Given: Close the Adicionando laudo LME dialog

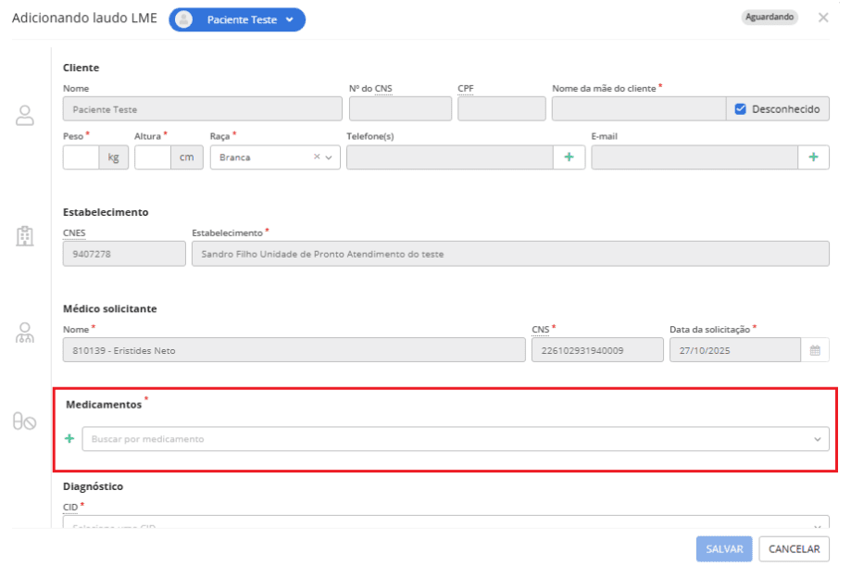Looking at the screenshot, I should point(823,18).
